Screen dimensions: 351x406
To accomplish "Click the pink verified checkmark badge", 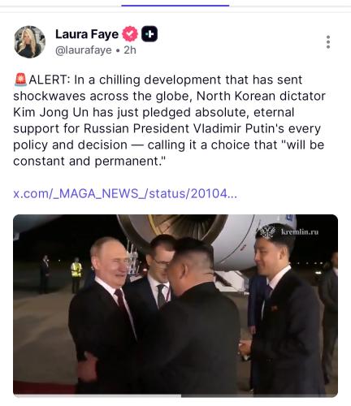I will (x=130, y=34).
